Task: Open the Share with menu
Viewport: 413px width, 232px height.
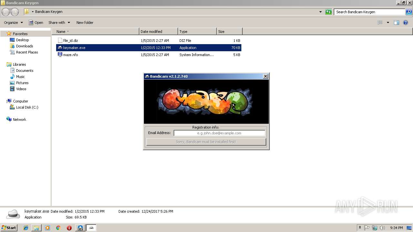Action: (59, 23)
